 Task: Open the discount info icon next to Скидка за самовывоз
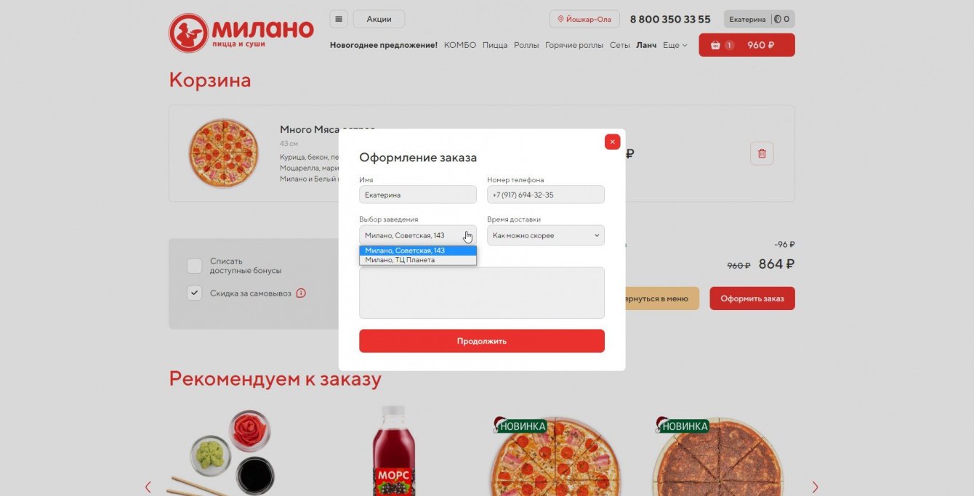pyautogui.click(x=301, y=293)
